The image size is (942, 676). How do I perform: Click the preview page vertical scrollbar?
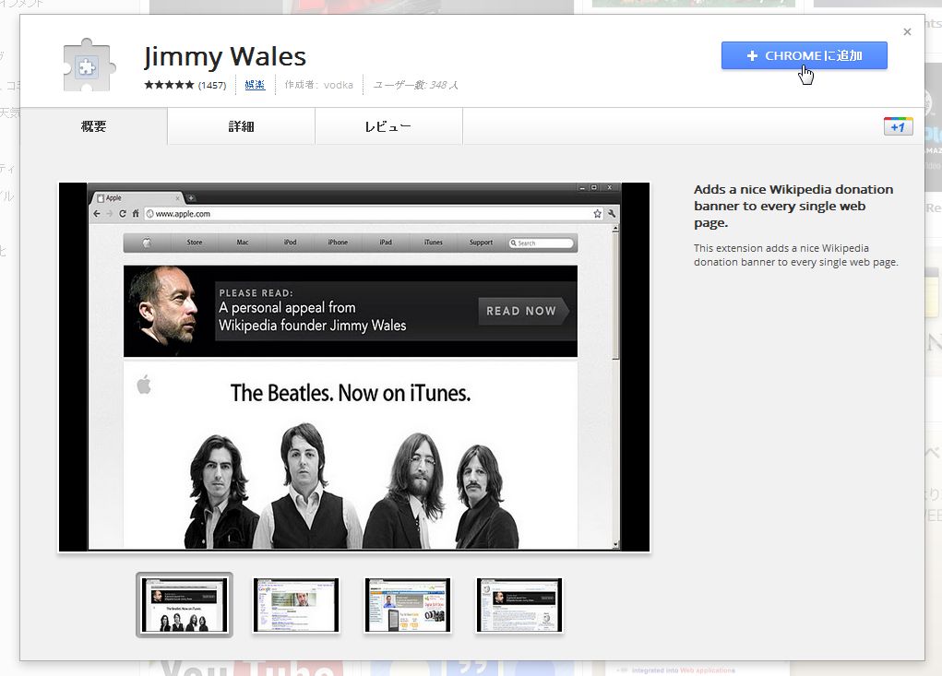click(x=615, y=386)
